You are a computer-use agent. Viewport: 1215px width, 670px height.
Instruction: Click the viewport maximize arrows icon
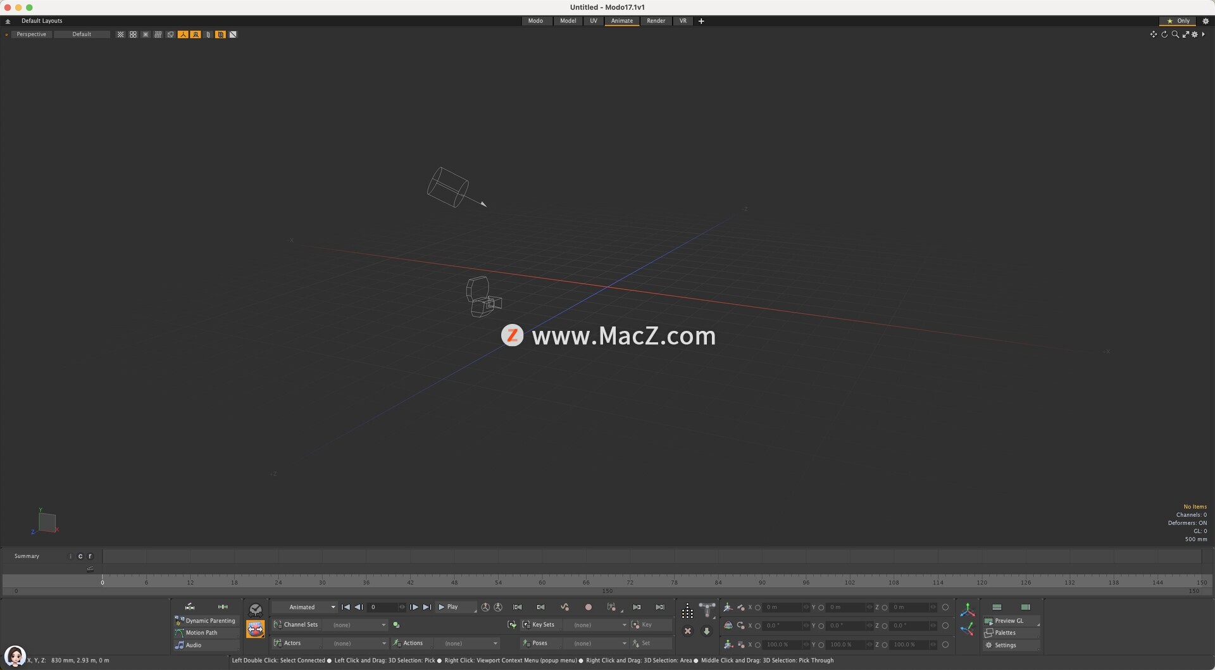pos(1185,34)
